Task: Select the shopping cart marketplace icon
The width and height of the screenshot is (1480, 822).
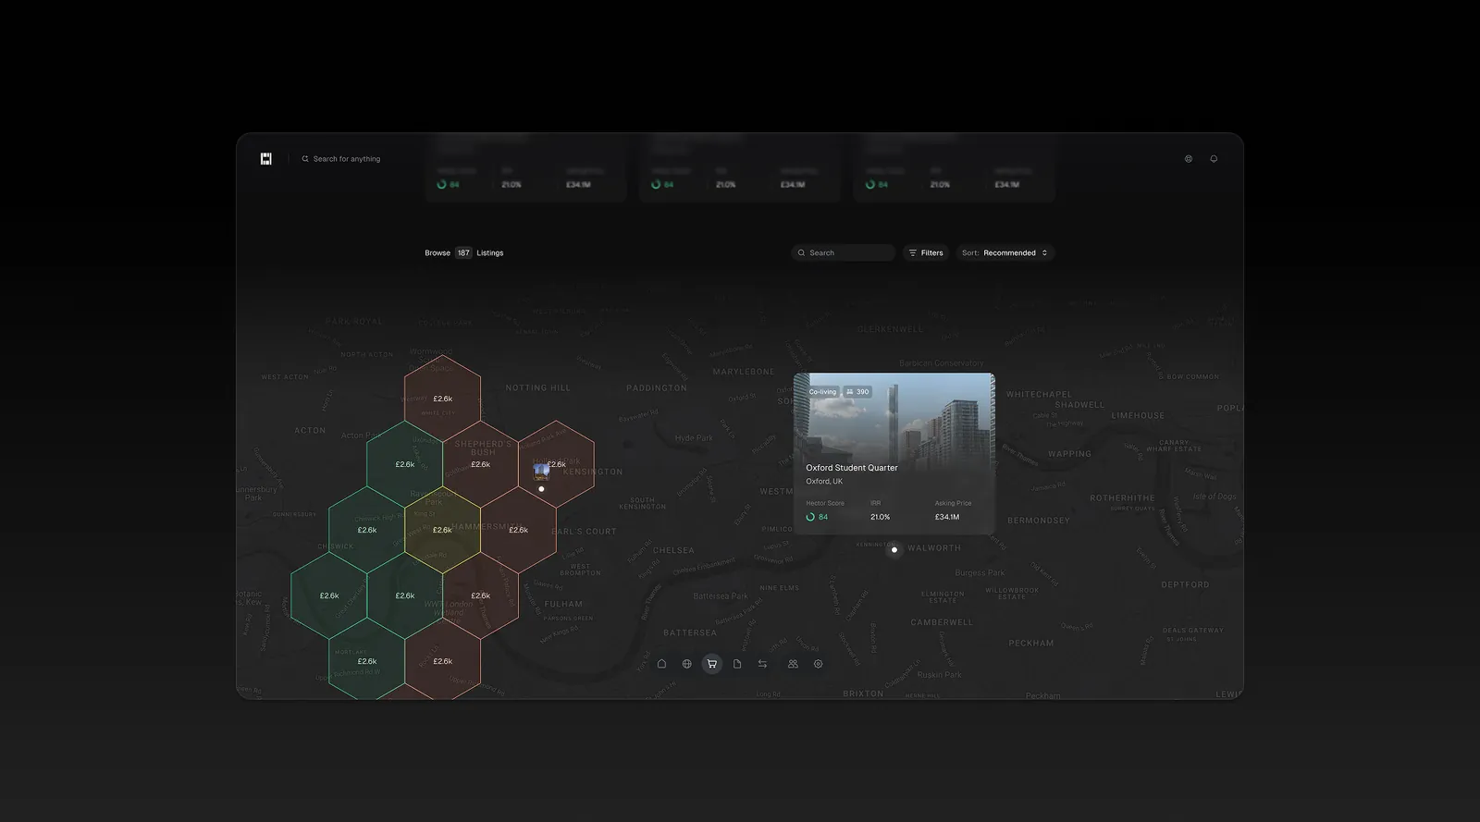Action: click(x=712, y=664)
